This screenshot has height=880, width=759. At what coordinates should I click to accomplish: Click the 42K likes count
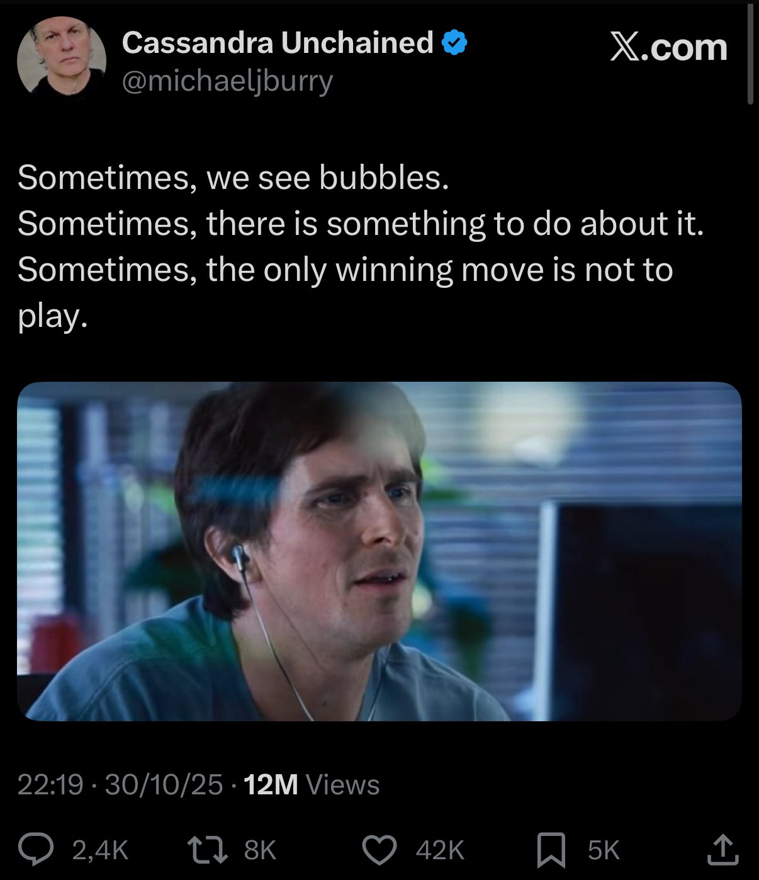click(x=440, y=850)
